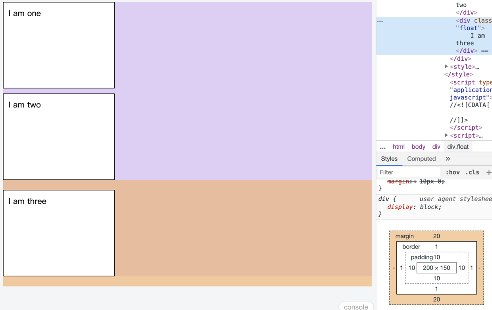
Task: Select body in the breadcrumb trail
Action: coord(418,147)
